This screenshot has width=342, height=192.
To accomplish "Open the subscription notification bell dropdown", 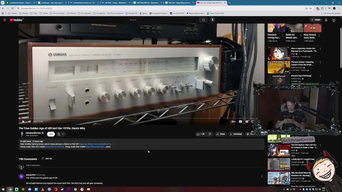I will (61, 134).
